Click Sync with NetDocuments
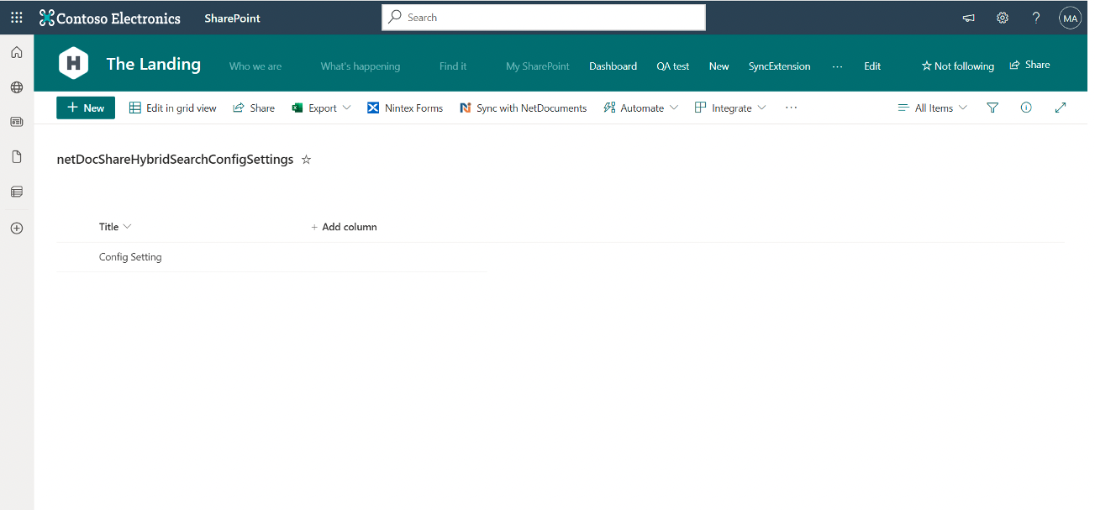 tap(523, 108)
